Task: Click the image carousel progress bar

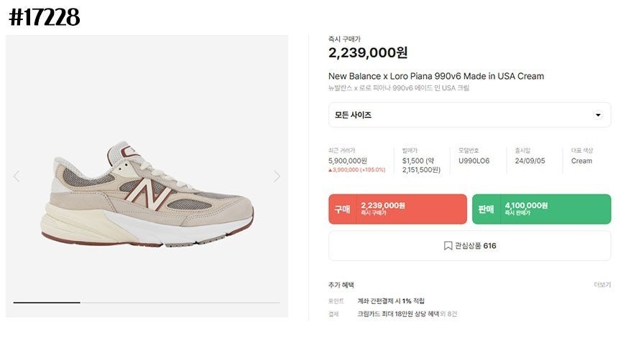Action: coord(147,303)
